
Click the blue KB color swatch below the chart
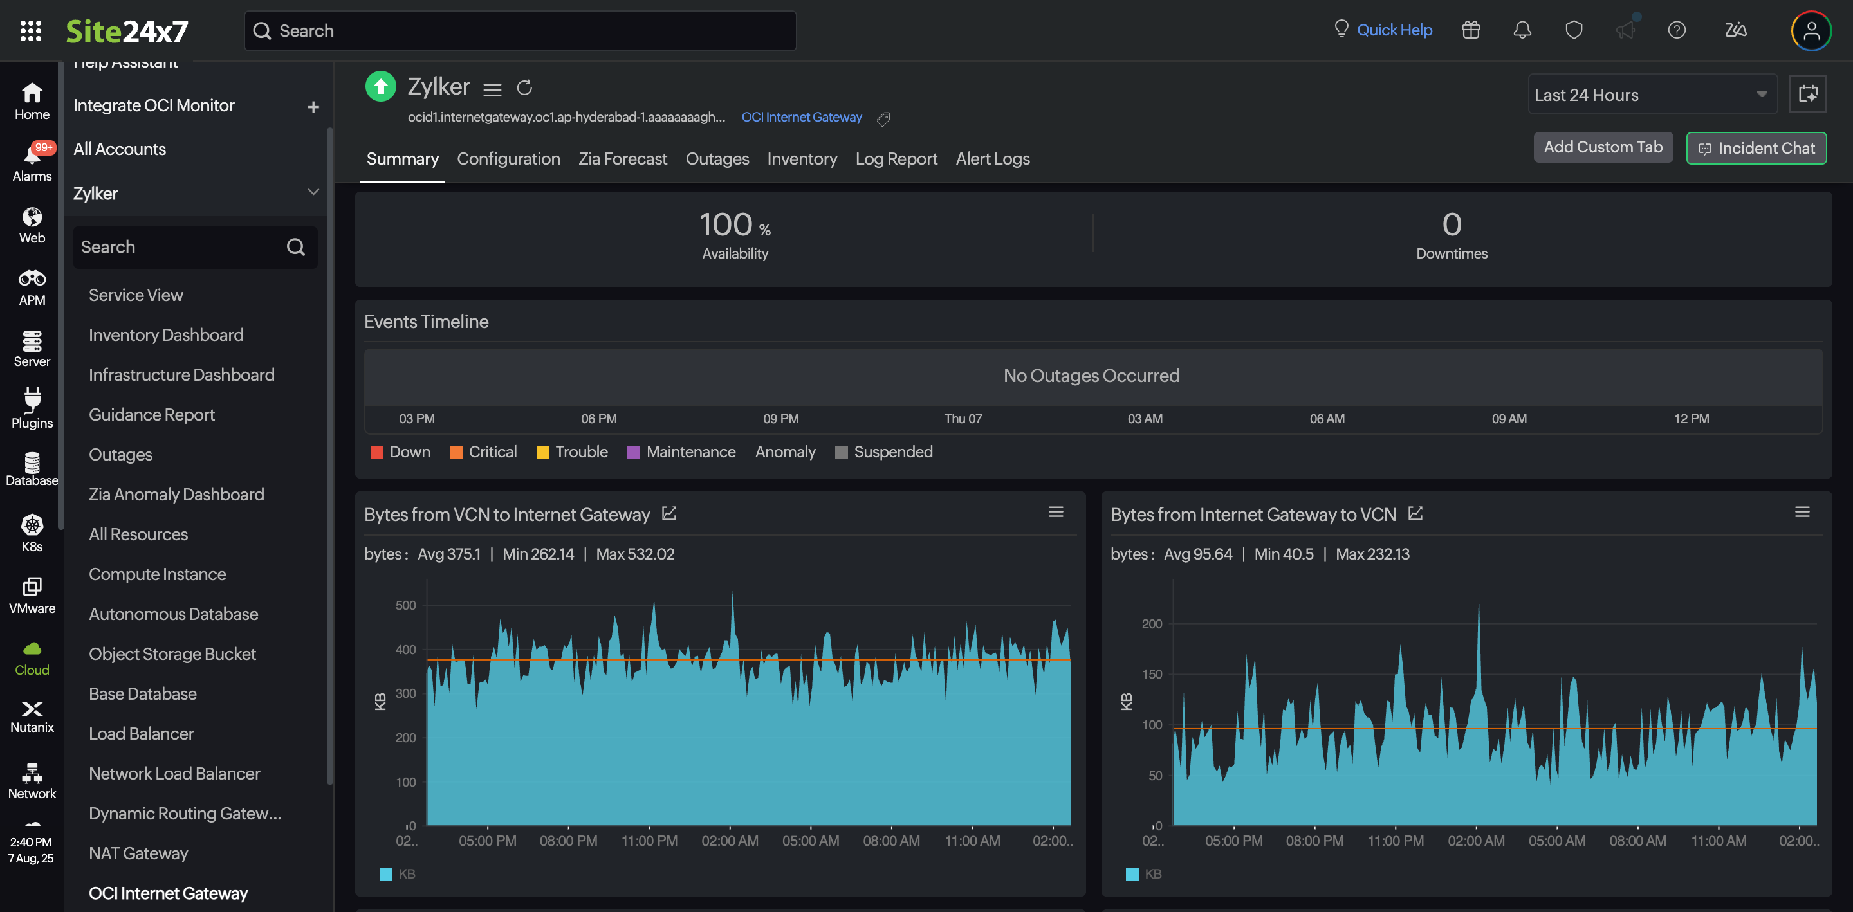[385, 875]
